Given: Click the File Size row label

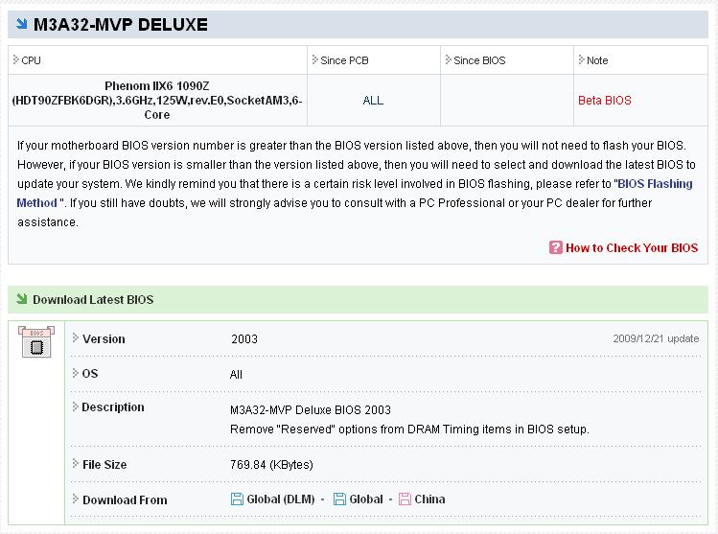Looking at the screenshot, I should 104,464.
